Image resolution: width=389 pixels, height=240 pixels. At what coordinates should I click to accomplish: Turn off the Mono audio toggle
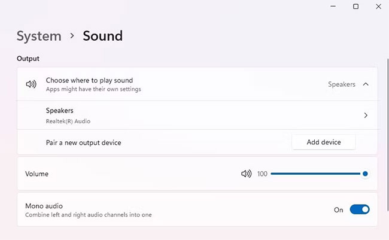[360, 209]
